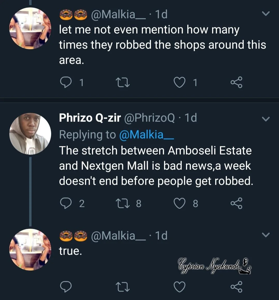
Task: Like the shop robbery tweet
Action: click(180, 82)
